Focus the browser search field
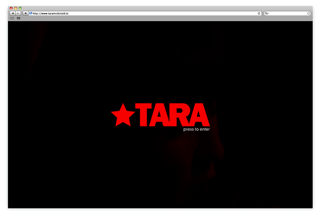This screenshot has height=215, width=320. (287, 13)
